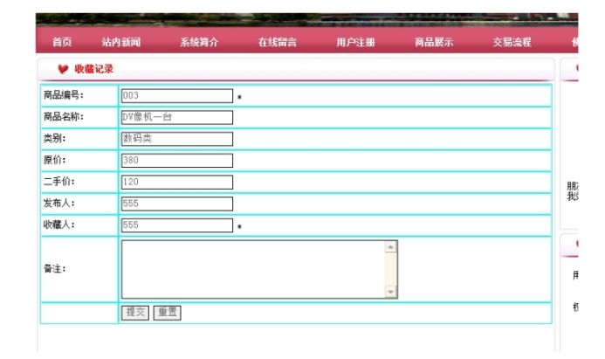Click the 二手价 field showing 120
Viewport: 605px width, 359px height.
click(177, 183)
